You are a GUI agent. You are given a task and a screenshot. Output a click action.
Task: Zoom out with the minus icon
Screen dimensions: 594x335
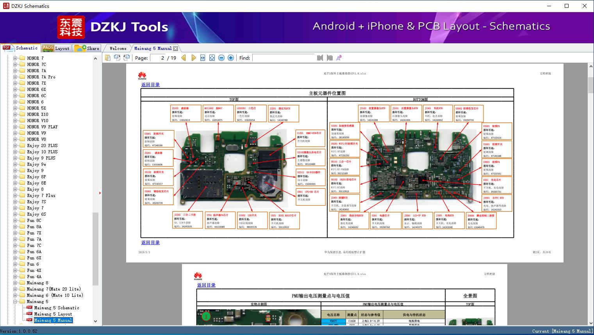[x=221, y=58]
